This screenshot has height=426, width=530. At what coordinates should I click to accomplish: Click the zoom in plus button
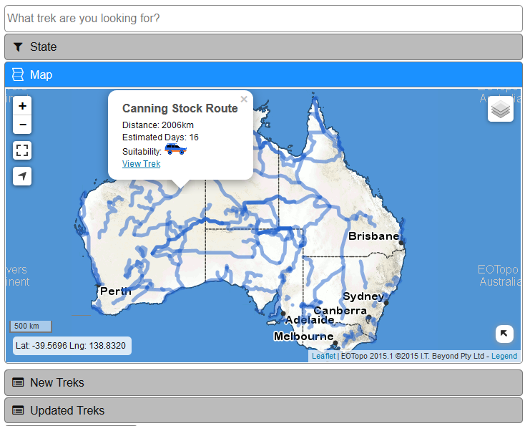point(23,106)
